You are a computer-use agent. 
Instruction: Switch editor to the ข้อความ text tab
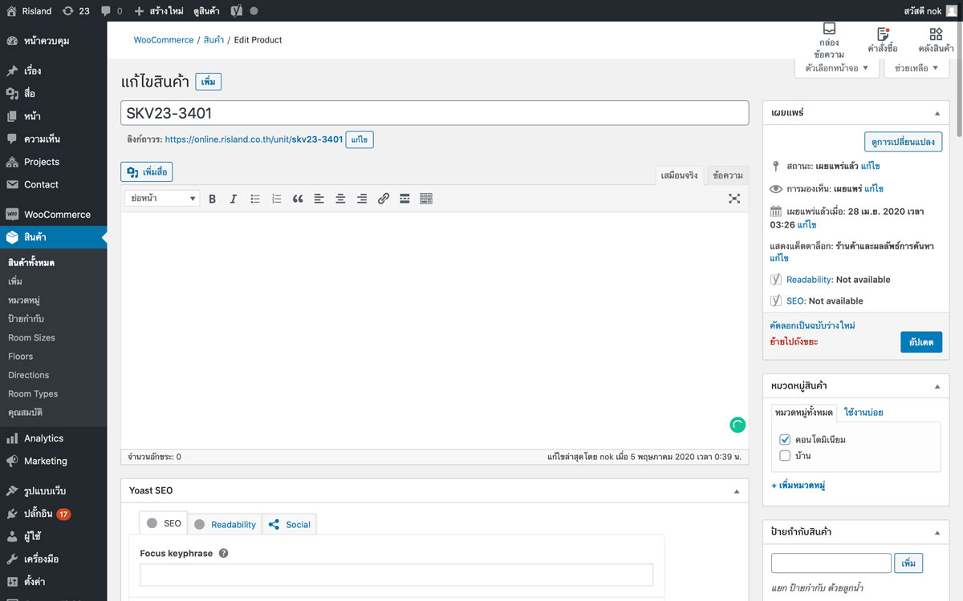tap(728, 175)
